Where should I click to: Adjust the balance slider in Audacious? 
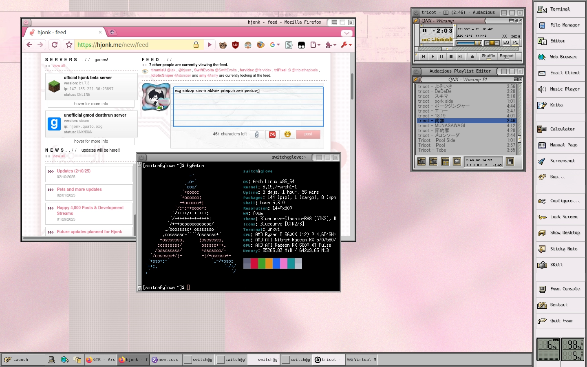(492, 43)
